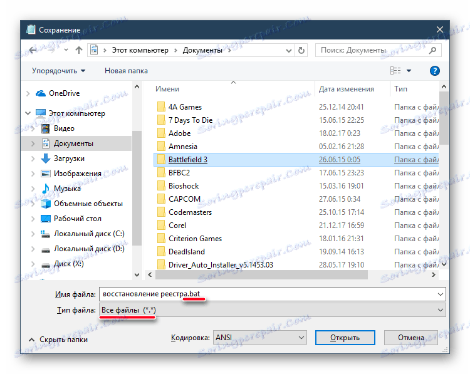
Task: Select the BFBC2 folder
Action: coord(179,173)
